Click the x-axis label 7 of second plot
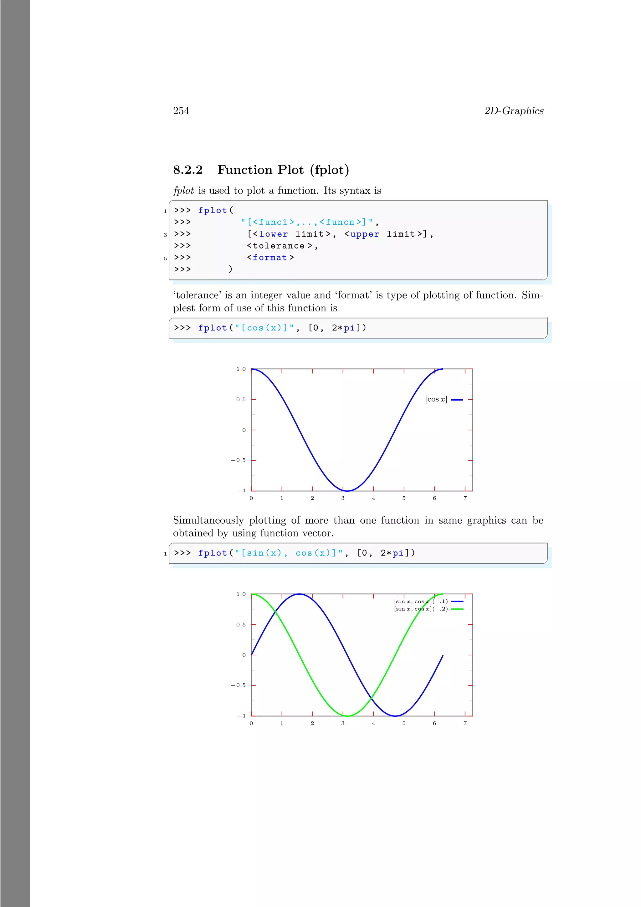This screenshot has height=907, width=641. point(465,723)
